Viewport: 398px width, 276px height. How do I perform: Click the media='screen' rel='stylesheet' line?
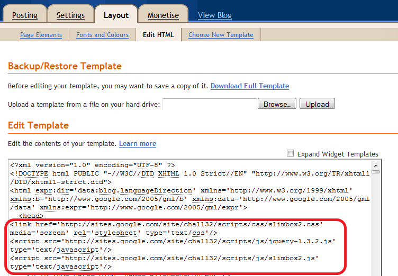click(x=114, y=233)
